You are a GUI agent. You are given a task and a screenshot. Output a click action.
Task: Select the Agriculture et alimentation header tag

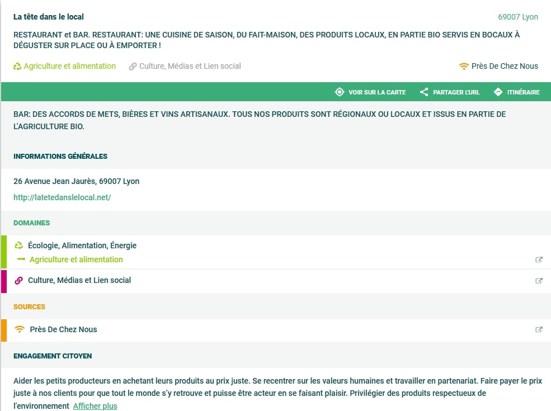click(x=69, y=66)
